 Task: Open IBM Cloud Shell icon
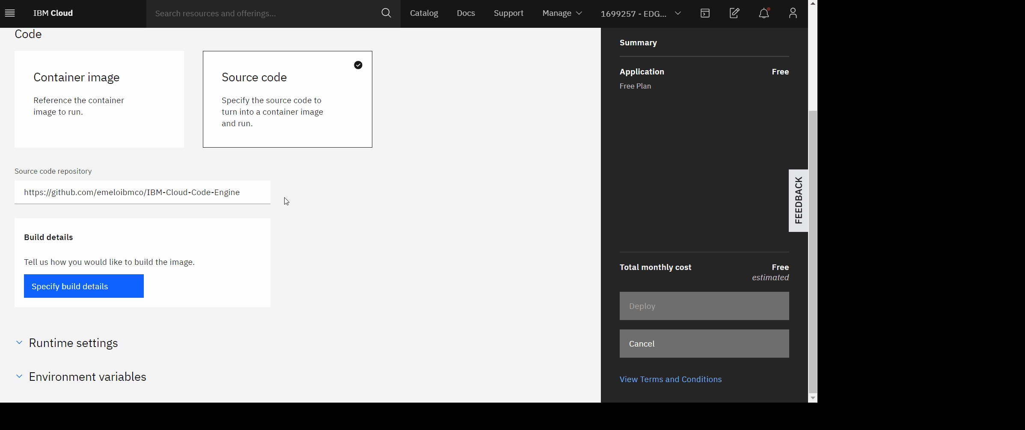pos(705,13)
